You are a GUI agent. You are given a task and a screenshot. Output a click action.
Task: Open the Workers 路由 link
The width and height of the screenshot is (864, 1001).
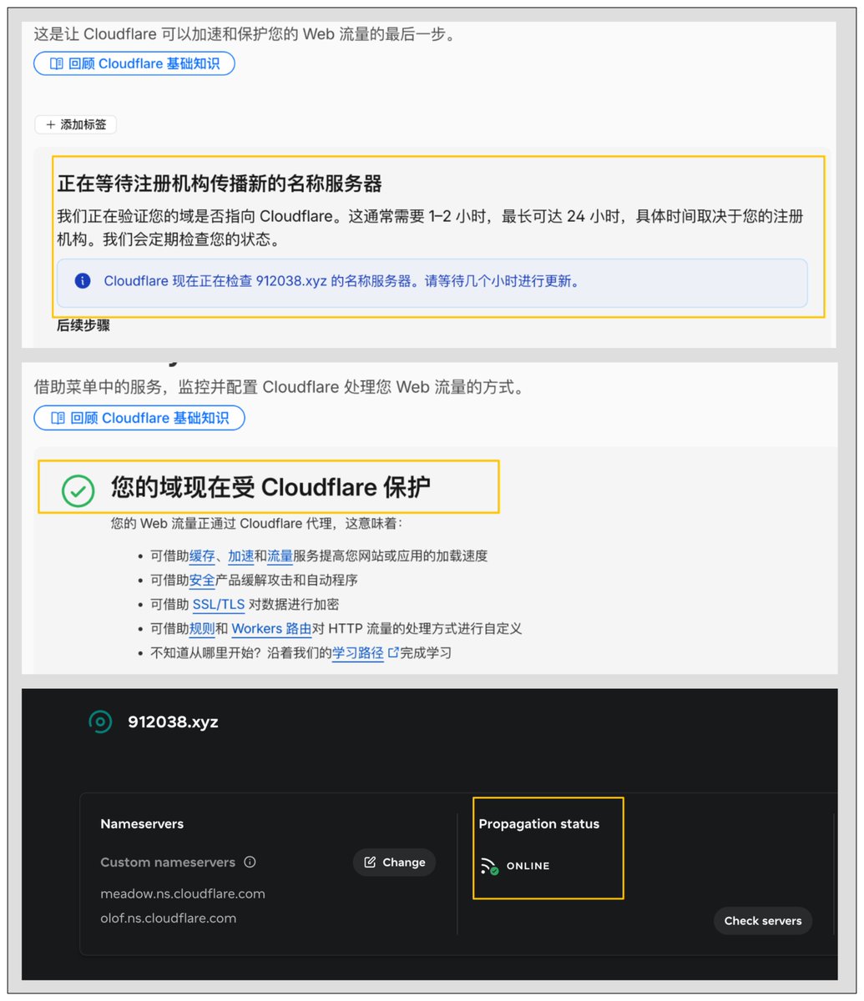[271, 628]
